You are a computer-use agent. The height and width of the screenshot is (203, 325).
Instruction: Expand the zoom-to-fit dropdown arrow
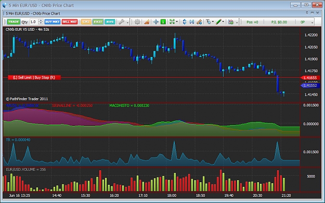[x=177, y=21]
